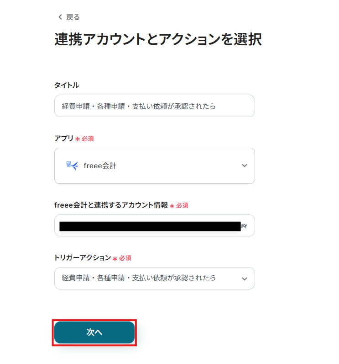This screenshot has width=339, height=364.
Task: Click the 連携アカウントとアクションを選択 heading
Action: point(158,39)
